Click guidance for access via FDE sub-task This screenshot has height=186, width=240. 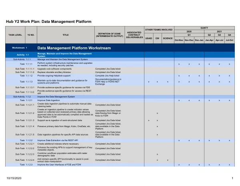tap(64, 87)
